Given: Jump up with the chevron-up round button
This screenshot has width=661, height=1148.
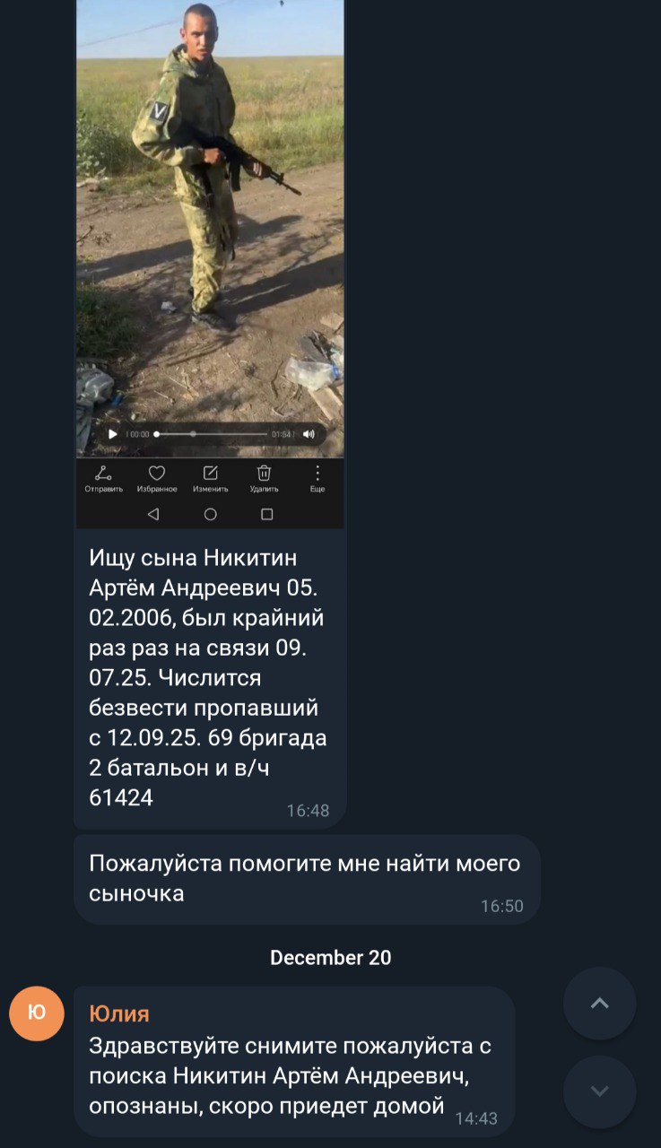Looking at the screenshot, I should (x=600, y=1003).
